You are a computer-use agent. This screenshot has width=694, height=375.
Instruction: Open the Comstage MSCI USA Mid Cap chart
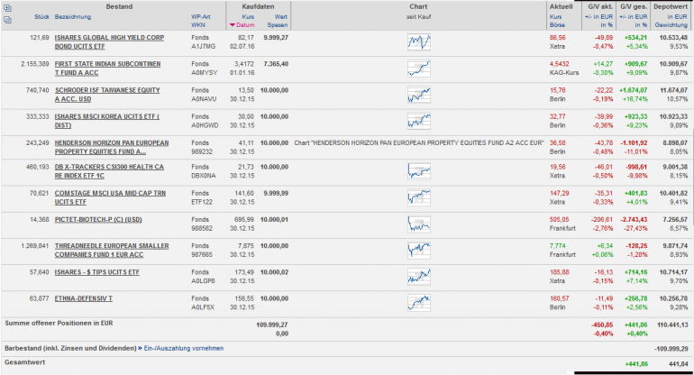click(x=417, y=198)
